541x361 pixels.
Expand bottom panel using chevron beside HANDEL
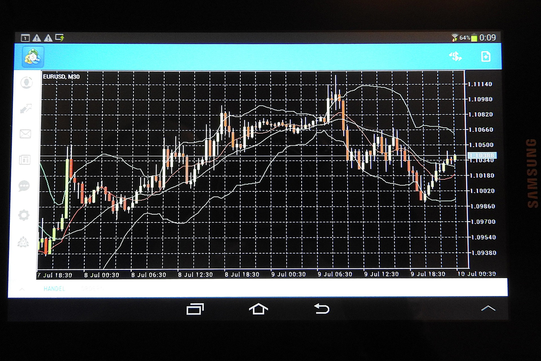pos(21,288)
